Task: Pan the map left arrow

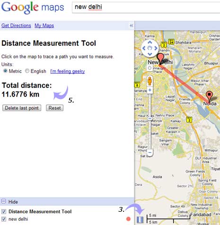Action: tap(144, 48)
